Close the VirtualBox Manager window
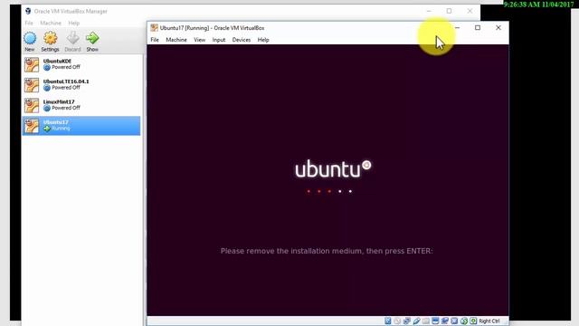The image size is (579, 326). [470, 11]
